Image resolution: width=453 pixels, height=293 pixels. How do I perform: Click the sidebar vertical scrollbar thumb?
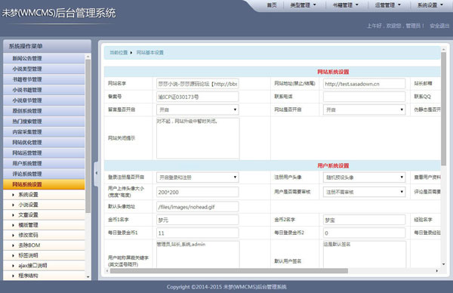88,136
